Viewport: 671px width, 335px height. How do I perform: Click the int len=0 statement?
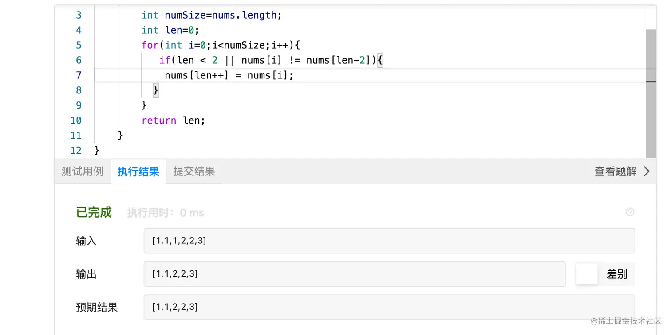tap(170, 30)
